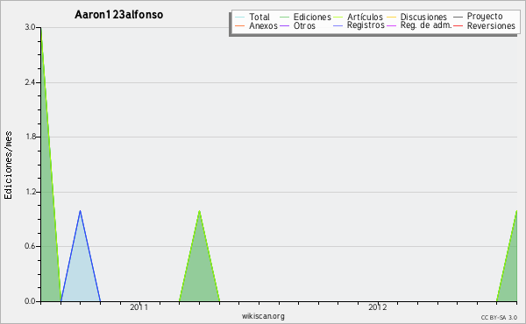Click the red Reversiones legend line
Image resolution: width=526 pixels, height=324 pixels.
click(458, 25)
